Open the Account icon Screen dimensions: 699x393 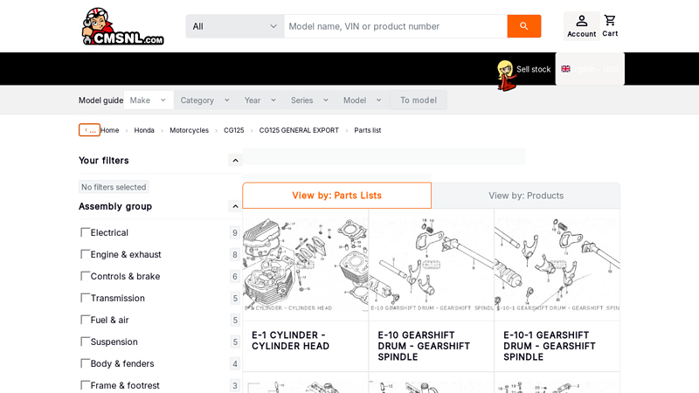581,26
